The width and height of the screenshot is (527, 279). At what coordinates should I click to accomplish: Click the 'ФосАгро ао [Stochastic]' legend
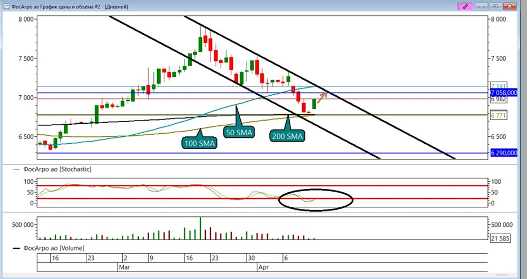pos(57,169)
